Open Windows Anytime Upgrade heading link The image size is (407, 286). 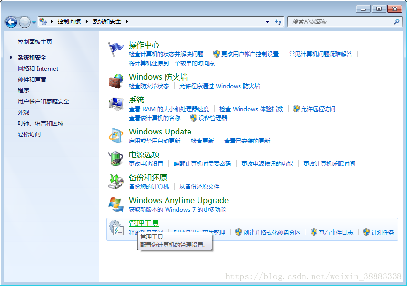(178, 200)
